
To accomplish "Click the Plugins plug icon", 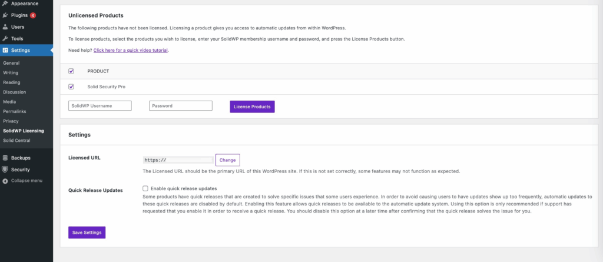I will 5,15.
